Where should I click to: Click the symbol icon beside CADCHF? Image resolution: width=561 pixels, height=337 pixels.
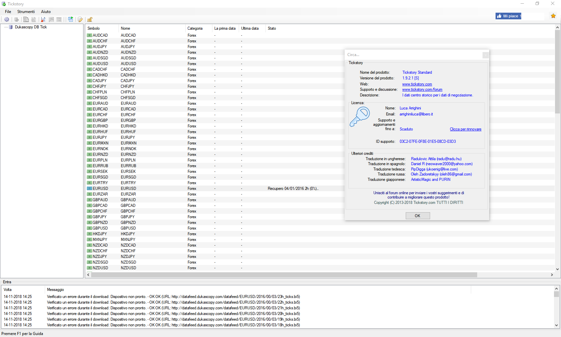coord(89,69)
